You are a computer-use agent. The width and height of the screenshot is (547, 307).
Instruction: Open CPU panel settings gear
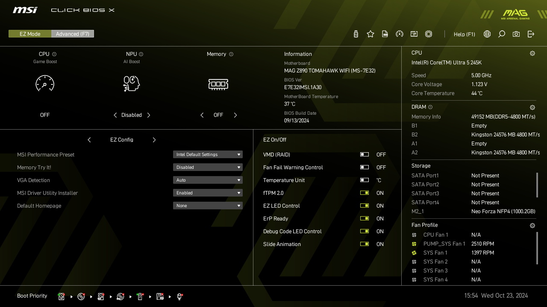point(532,53)
